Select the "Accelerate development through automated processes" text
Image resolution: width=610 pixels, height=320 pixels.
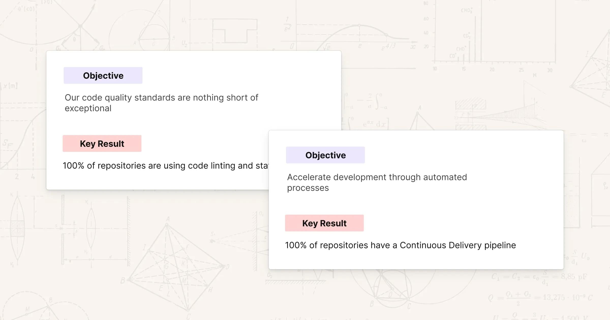[x=377, y=182]
